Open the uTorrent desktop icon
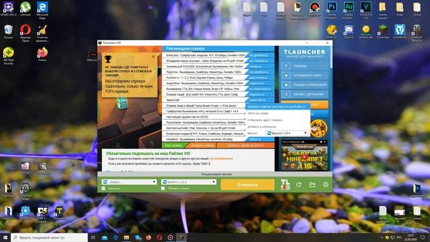The width and height of the screenshot is (430, 242). point(26,9)
